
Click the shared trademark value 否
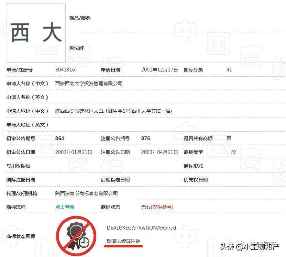coord(229,138)
